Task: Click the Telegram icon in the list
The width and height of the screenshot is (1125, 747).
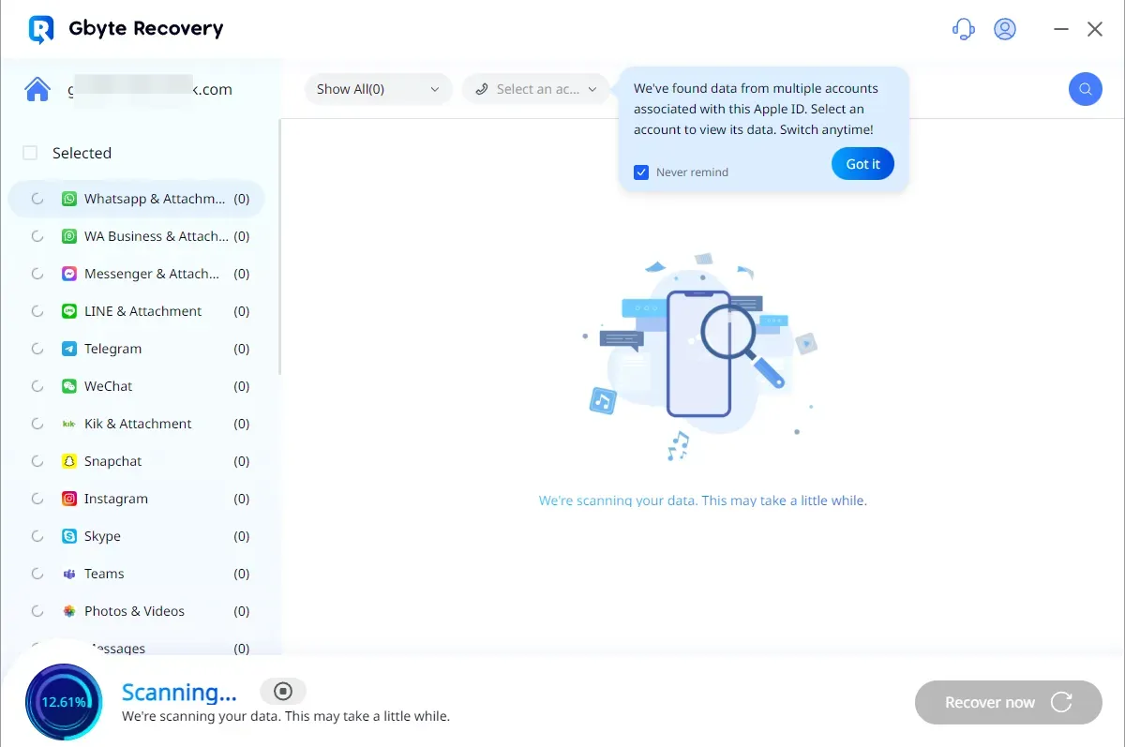Action: [69, 349]
